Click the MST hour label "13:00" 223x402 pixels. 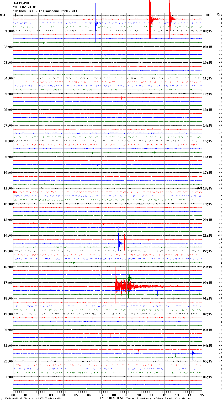8,220
